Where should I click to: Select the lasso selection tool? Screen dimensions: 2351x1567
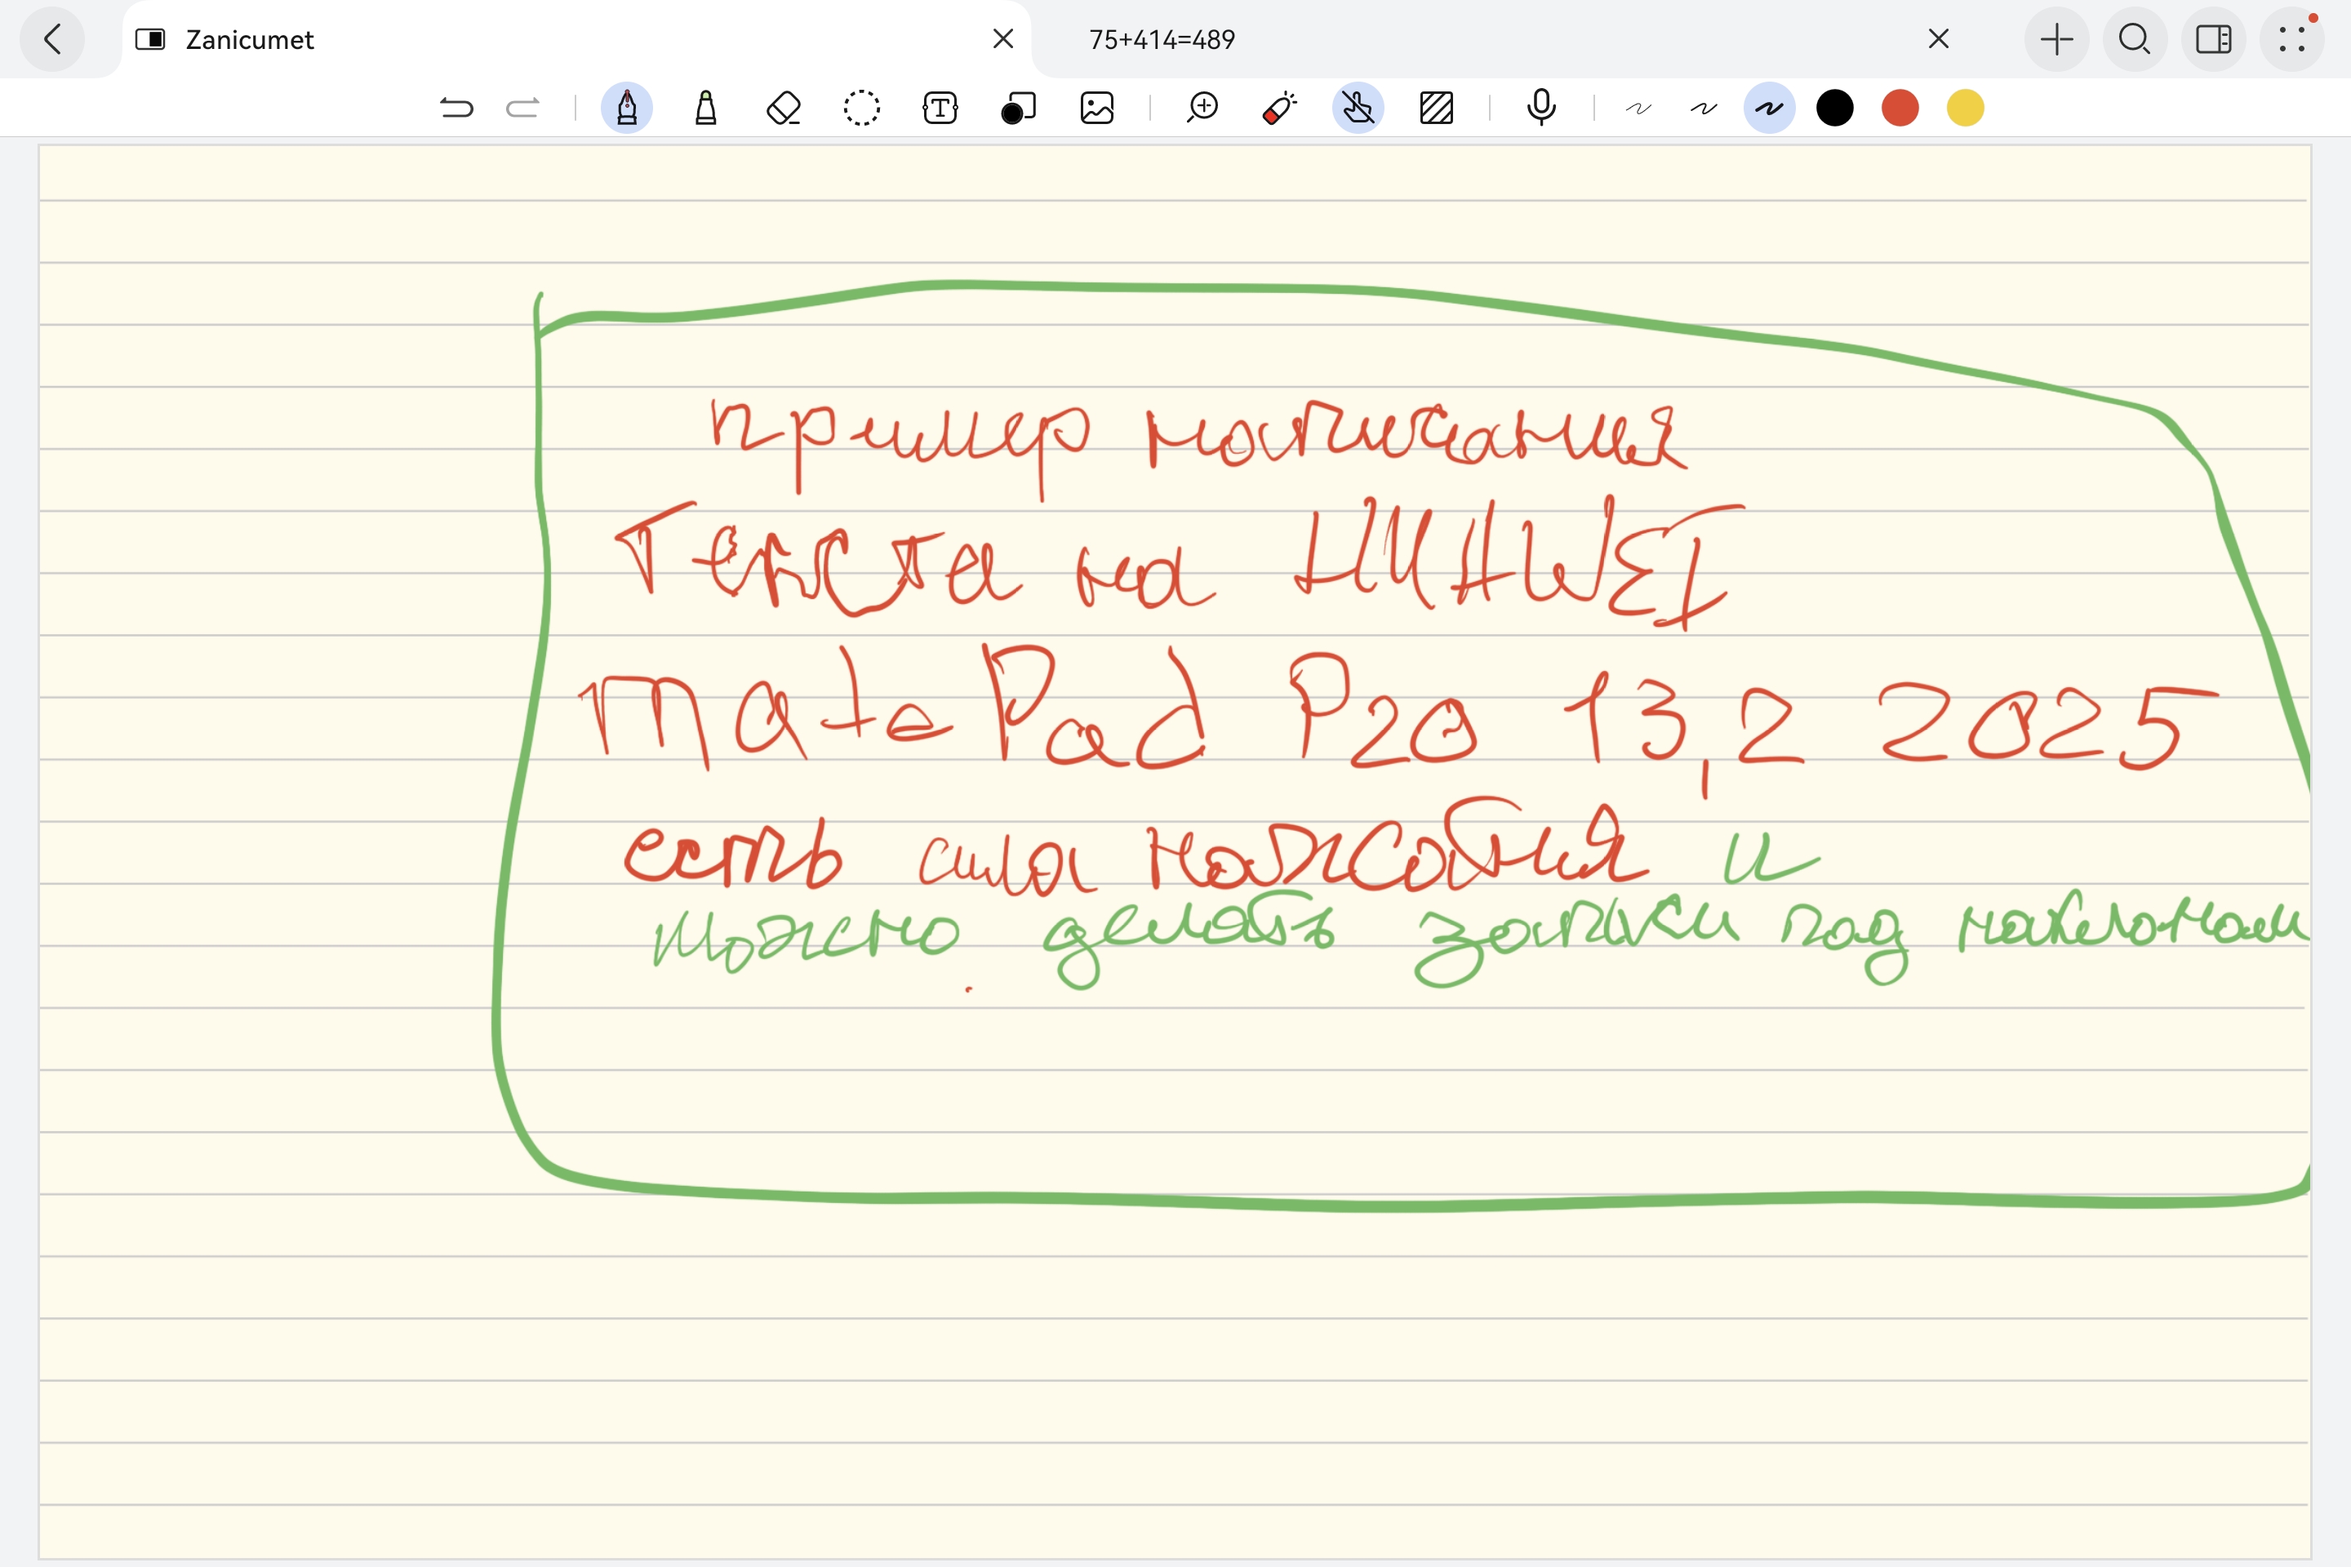[862, 108]
